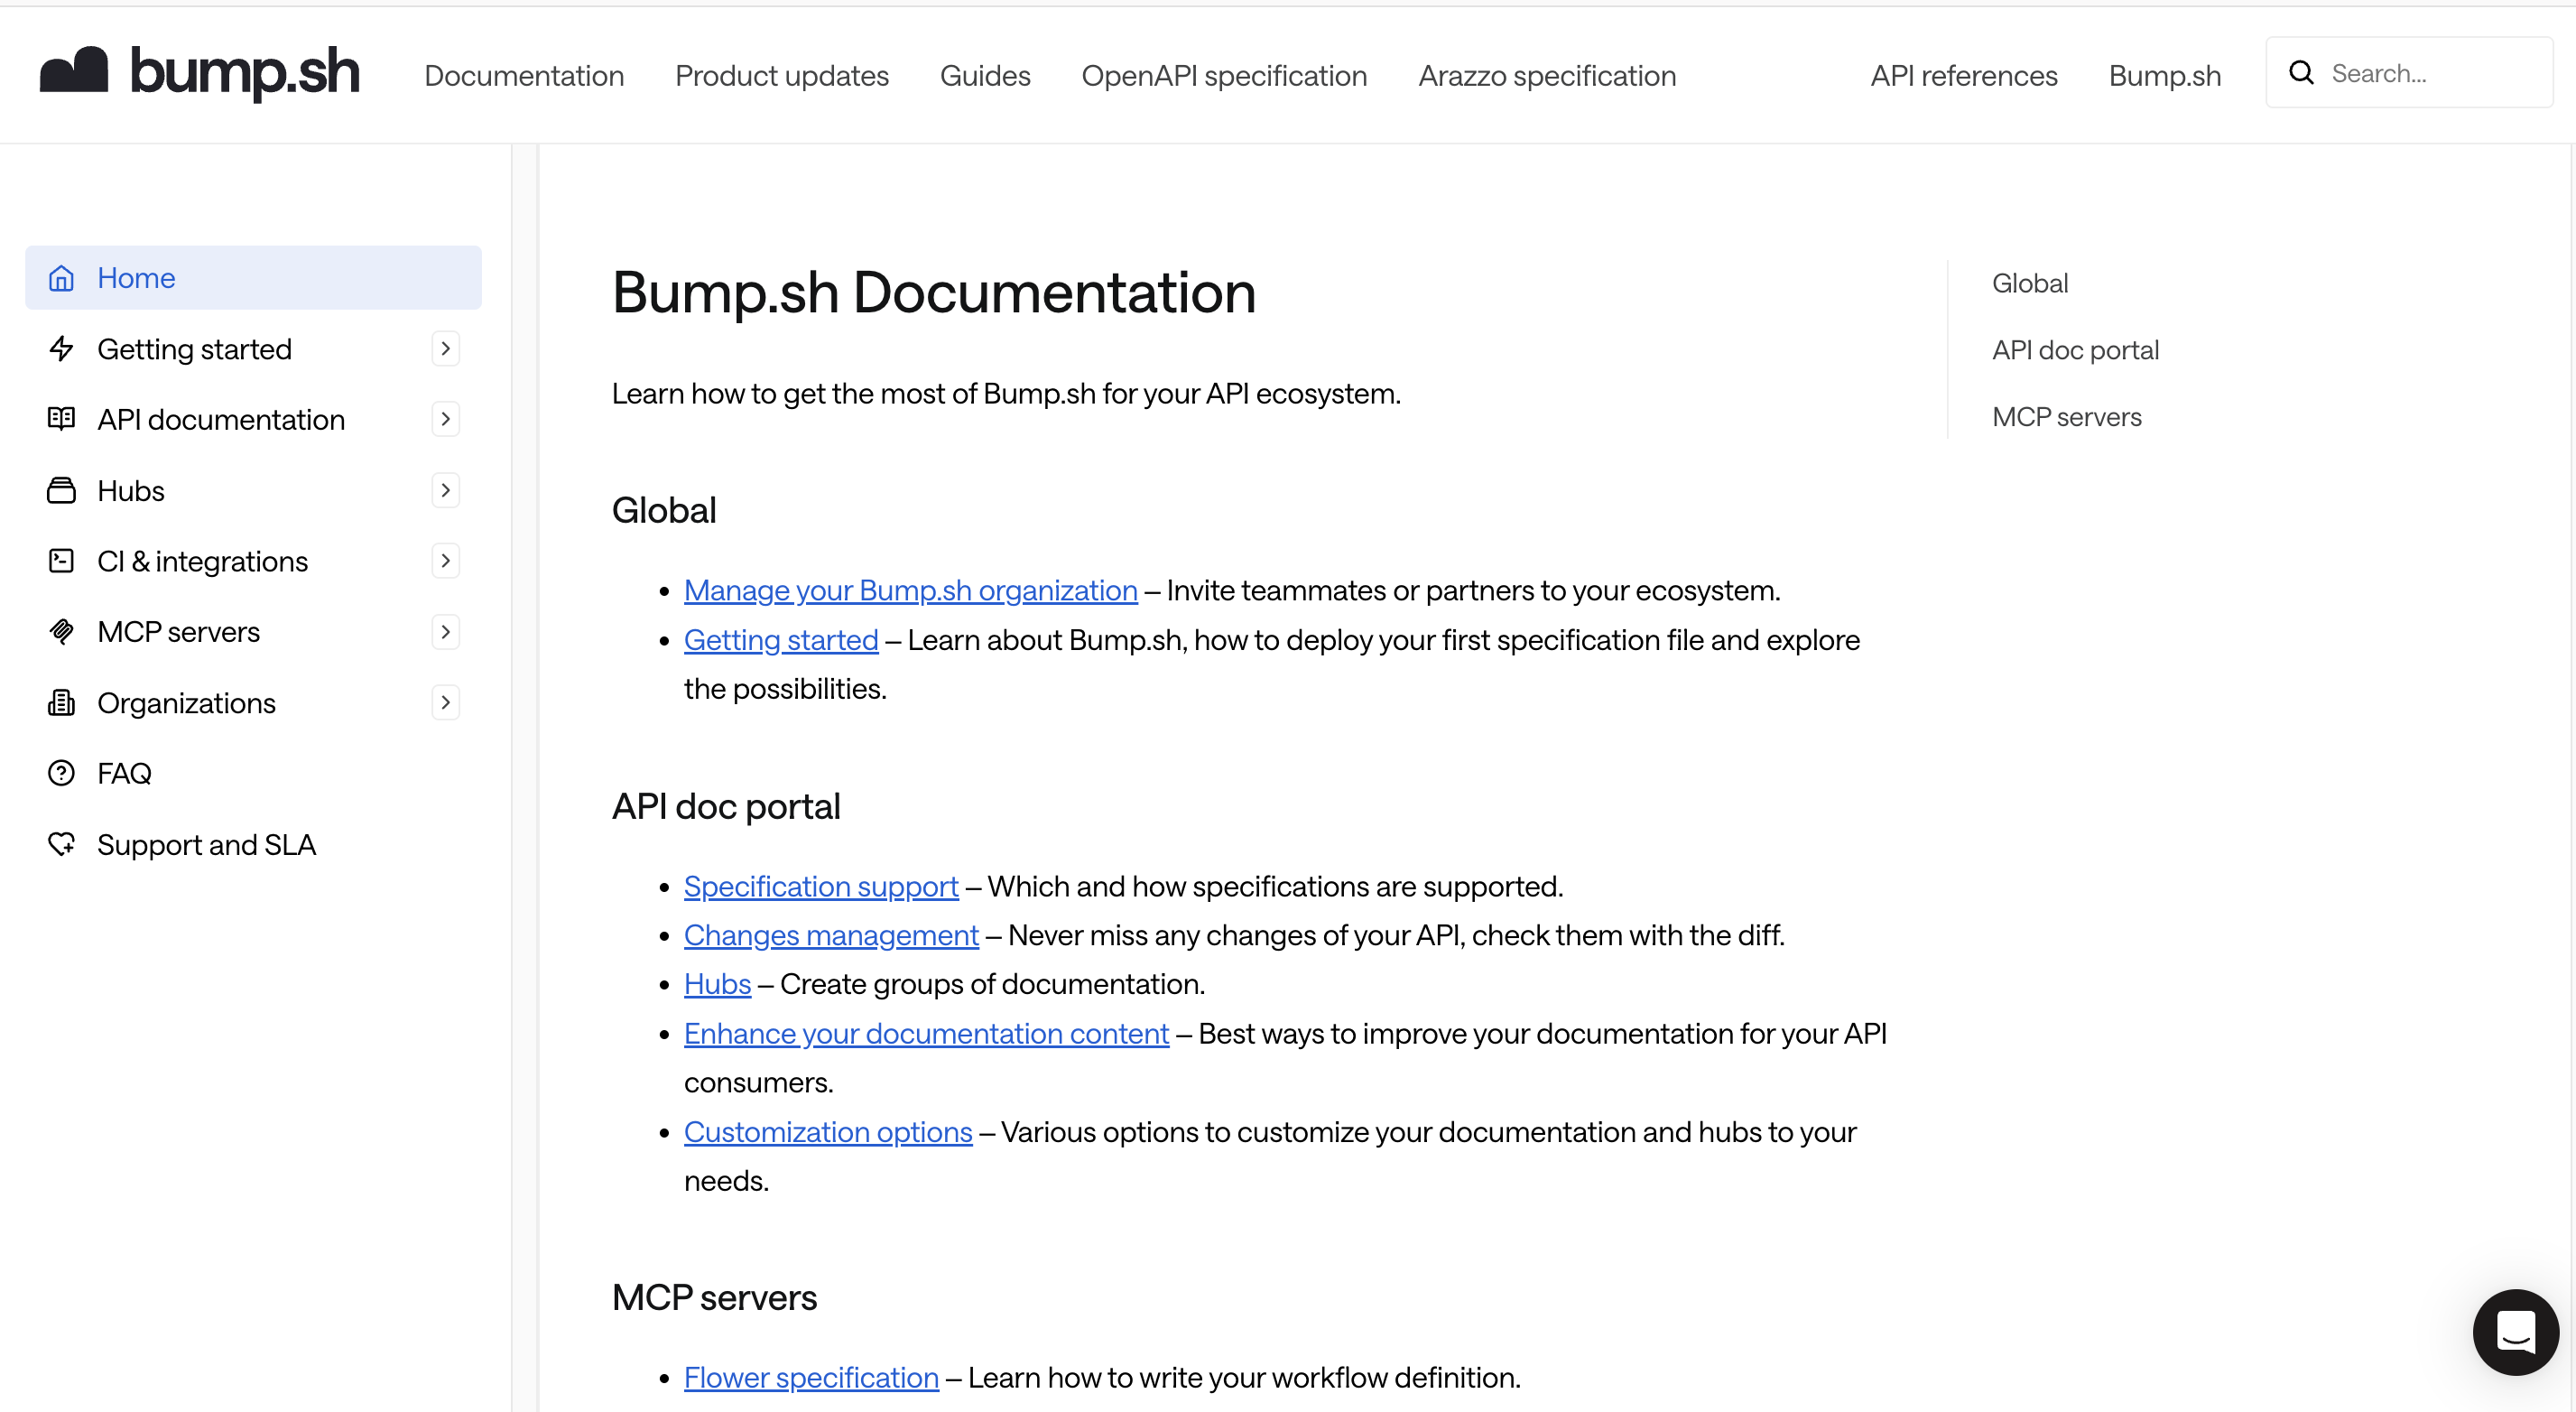Screen dimensions: 2576x1412
Task: Expand the Organizations sidebar section
Action: (446, 703)
